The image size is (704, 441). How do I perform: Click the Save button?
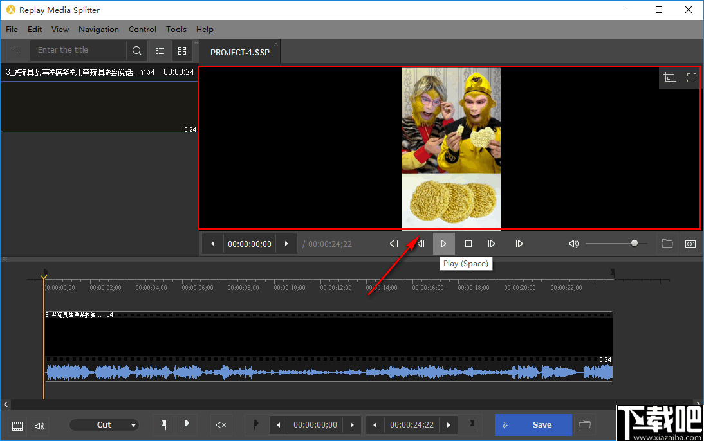click(x=533, y=425)
